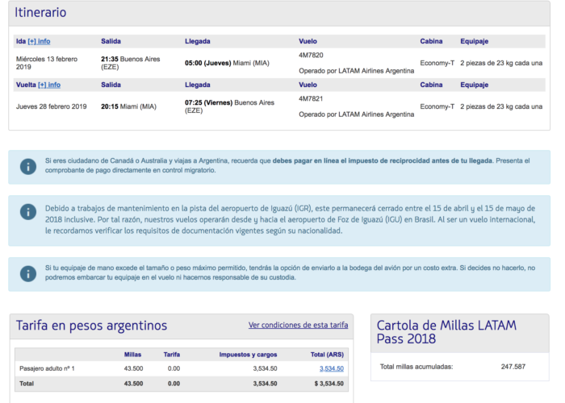Click the Itinerario heading

point(41,13)
